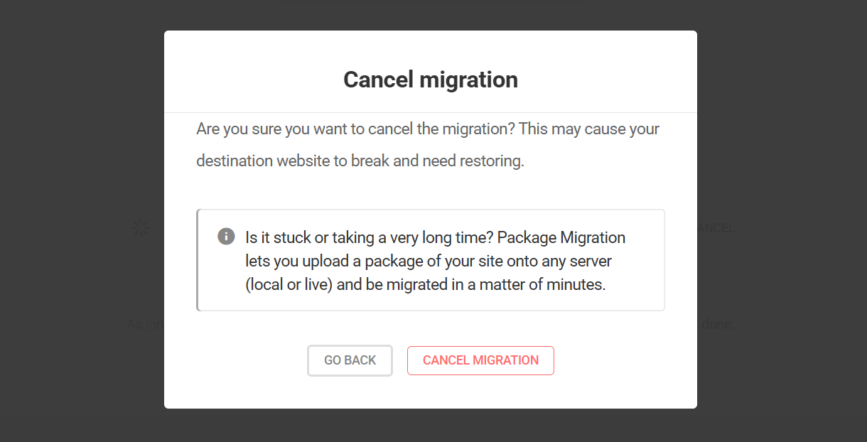Click the dialog header area
867x442 pixels.
430,71
